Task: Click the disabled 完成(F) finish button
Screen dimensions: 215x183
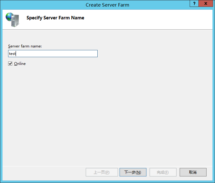Action: click(163, 172)
